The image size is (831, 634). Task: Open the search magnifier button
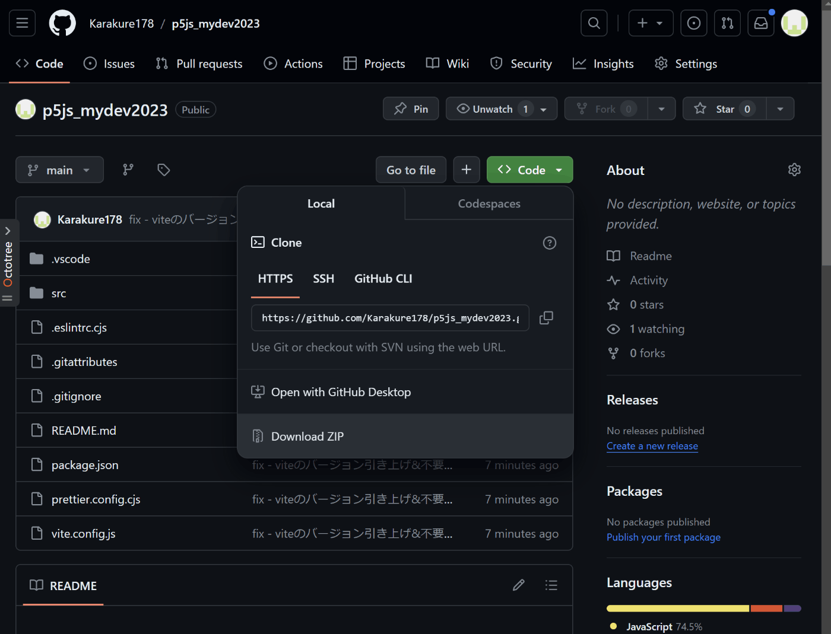(x=594, y=23)
